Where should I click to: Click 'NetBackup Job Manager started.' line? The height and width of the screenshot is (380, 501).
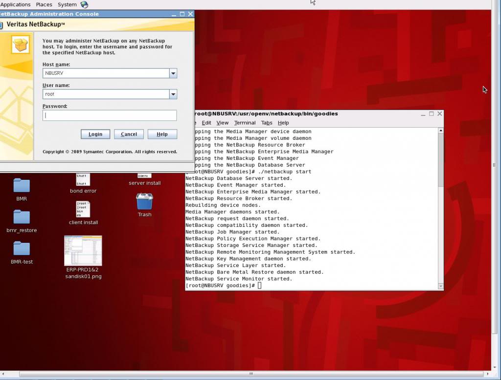(232, 232)
